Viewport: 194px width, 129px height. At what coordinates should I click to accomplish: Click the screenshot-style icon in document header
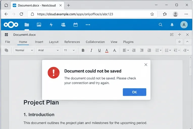[172, 35]
